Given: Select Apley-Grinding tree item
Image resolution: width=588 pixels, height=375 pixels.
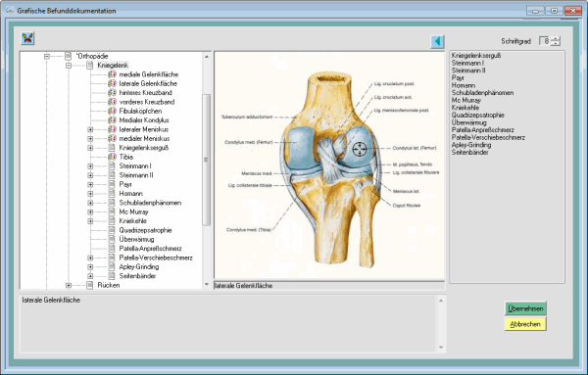Looking at the screenshot, I should click(139, 266).
